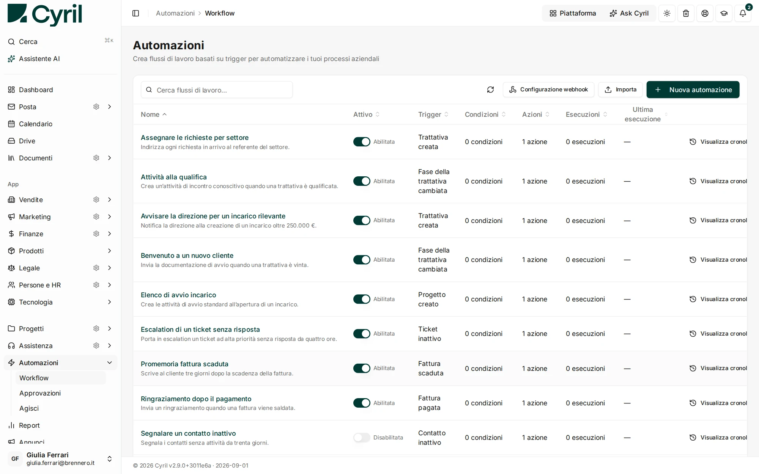Sort by Esecuzioni column arrows
759x474 pixels.
click(605, 114)
